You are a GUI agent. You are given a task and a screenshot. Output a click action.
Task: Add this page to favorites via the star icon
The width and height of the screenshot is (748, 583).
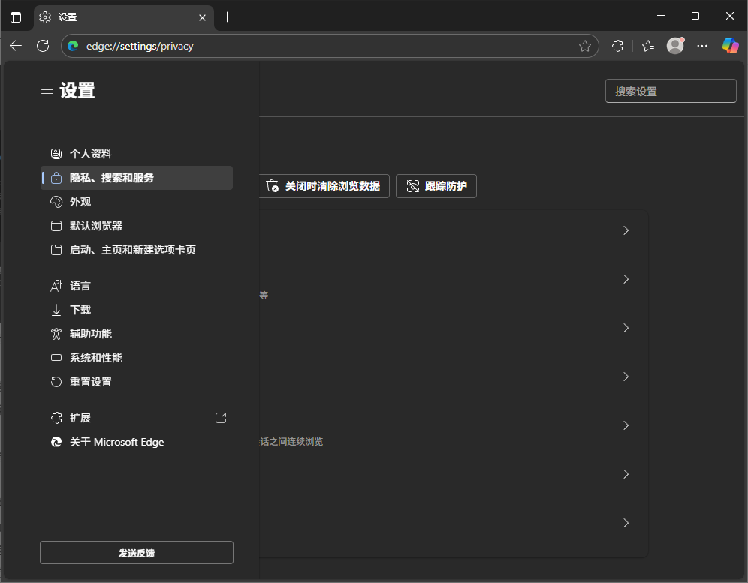[585, 45]
